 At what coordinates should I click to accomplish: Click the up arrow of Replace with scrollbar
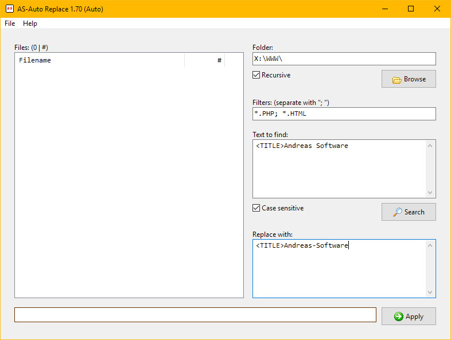pos(430,245)
